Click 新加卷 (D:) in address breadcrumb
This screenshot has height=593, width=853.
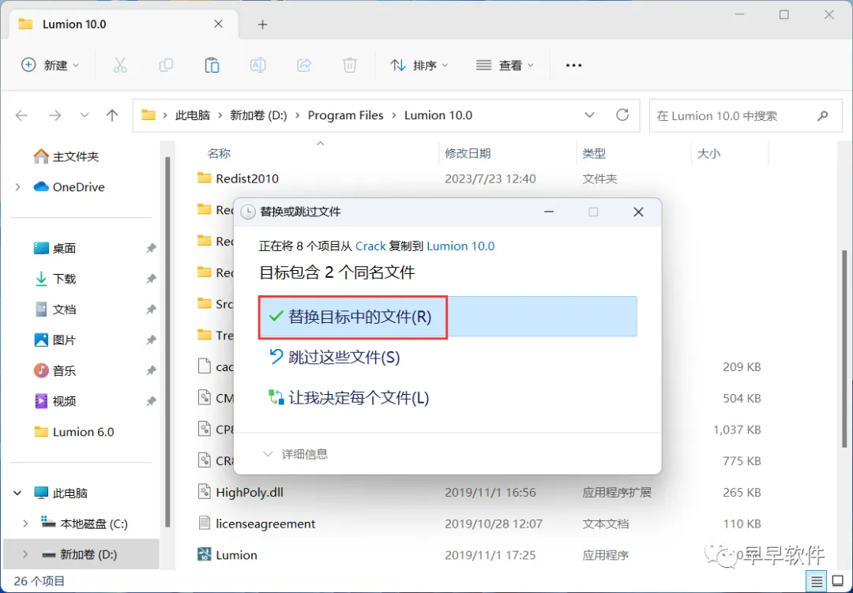(x=258, y=115)
